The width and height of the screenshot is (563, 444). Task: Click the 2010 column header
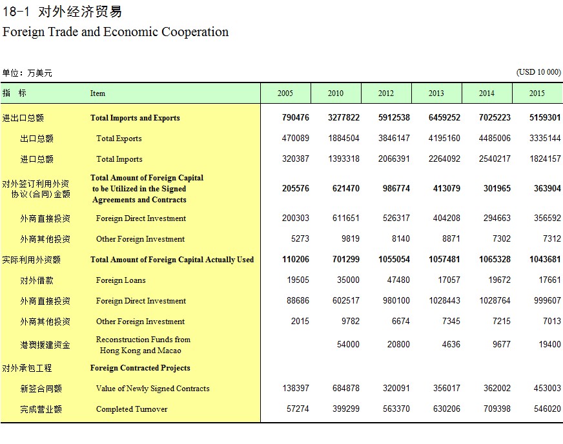click(x=336, y=93)
